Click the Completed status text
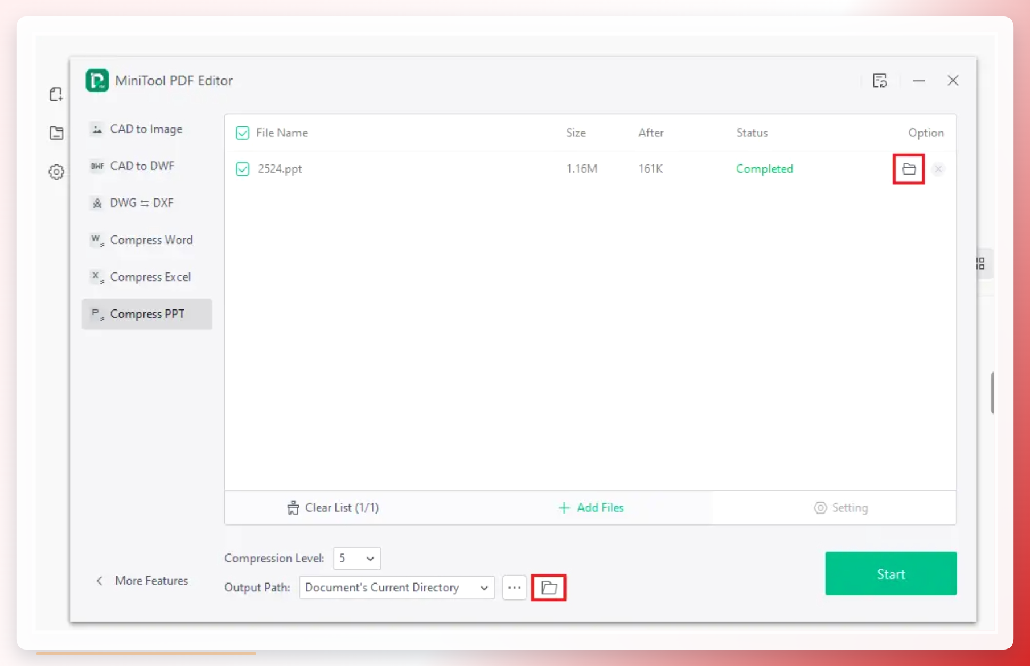 pyautogui.click(x=764, y=169)
